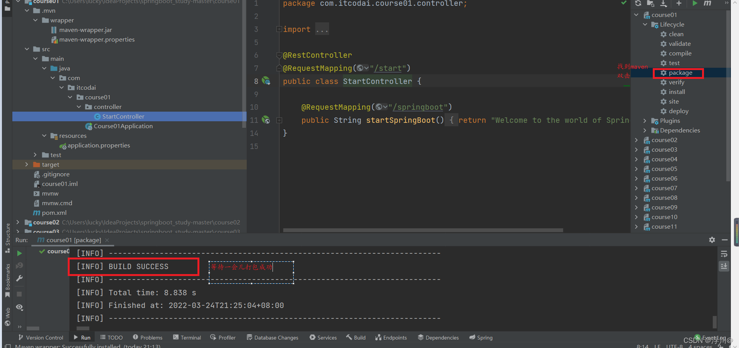Viewport: 739px width, 348px height.
Task: Show more Maven toolbar actions chevrons
Action: point(726,3)
